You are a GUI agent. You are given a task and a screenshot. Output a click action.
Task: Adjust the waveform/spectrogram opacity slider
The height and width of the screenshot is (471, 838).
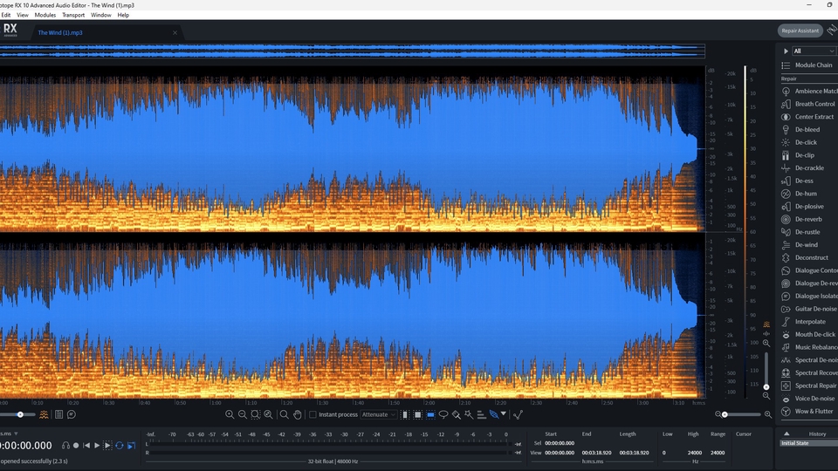20,414
